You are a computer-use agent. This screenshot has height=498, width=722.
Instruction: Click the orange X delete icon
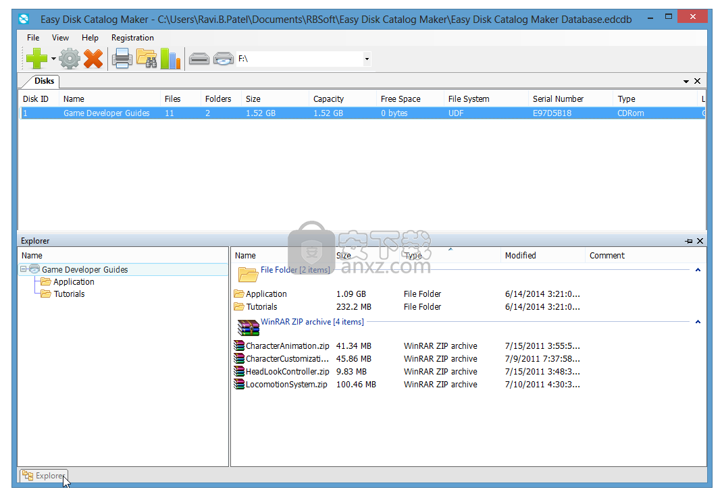(x=93, y=59)
